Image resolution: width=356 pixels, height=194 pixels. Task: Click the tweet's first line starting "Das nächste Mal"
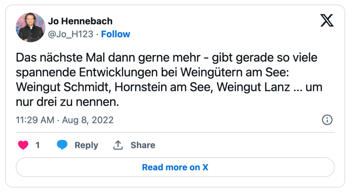point(167,58)
